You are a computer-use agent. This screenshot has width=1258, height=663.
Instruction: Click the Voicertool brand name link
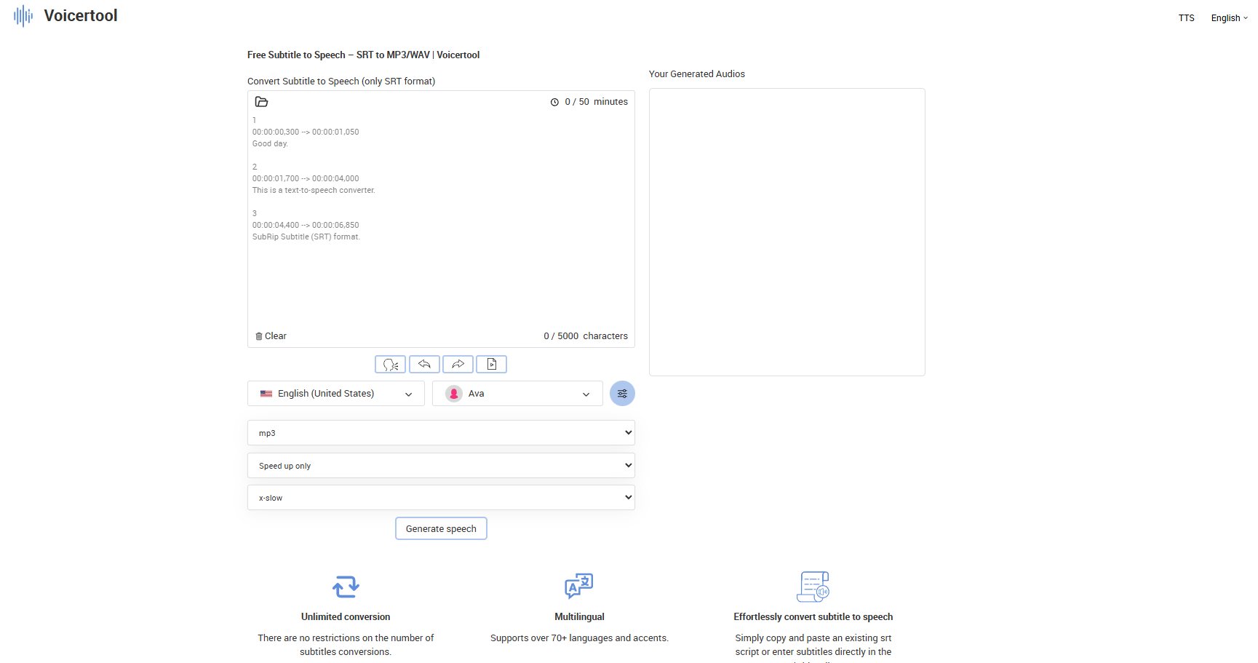(x=81, y=16)
